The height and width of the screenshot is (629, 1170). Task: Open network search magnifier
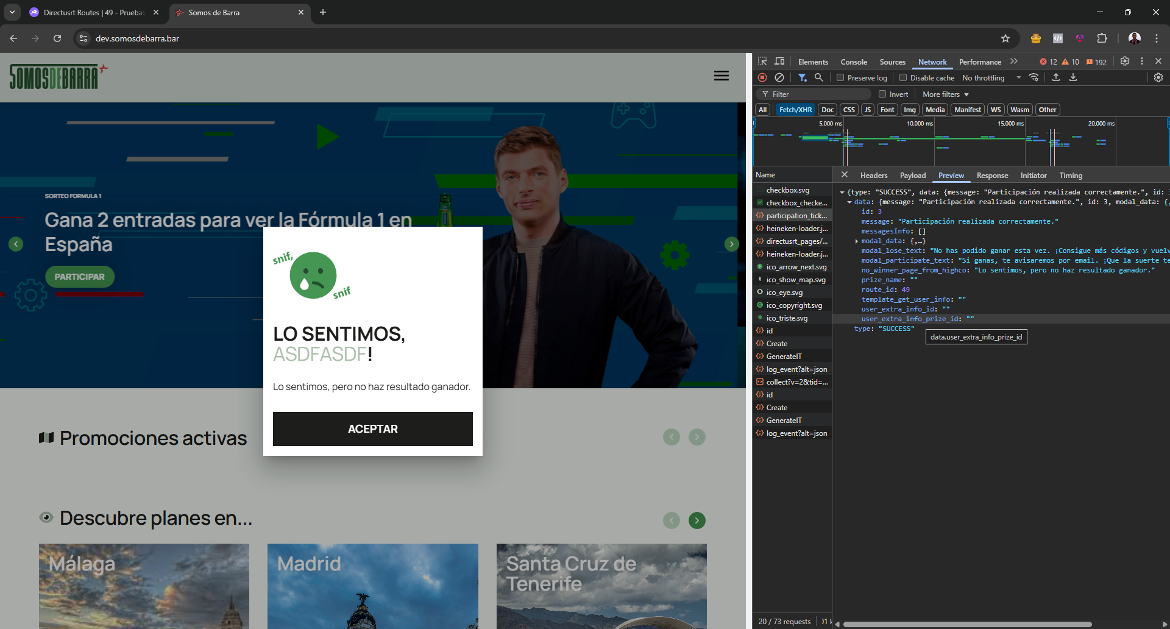coord(819,77)
